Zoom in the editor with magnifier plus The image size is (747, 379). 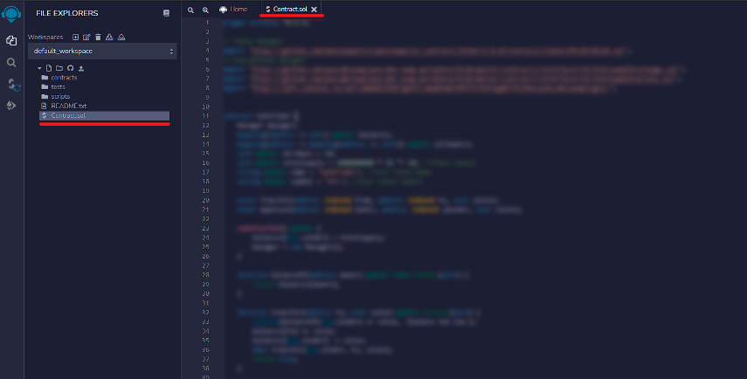(205, 9)
